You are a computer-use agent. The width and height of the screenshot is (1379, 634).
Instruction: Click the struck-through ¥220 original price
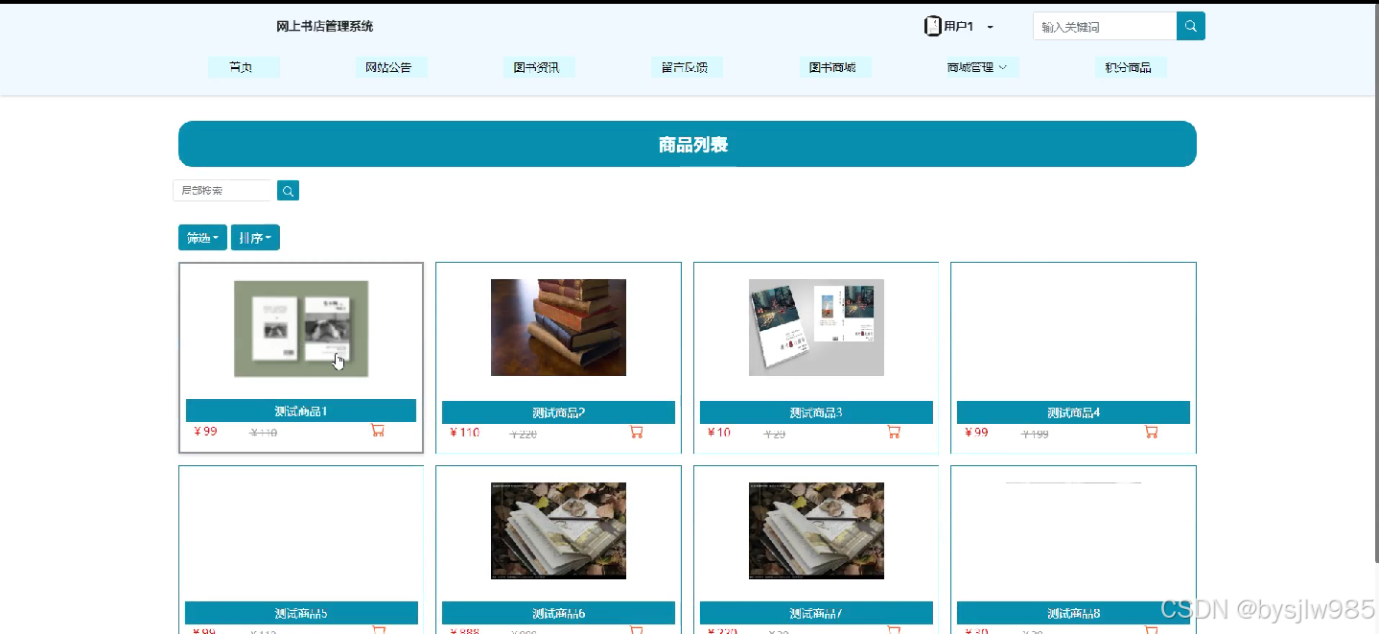pos(524,434)
